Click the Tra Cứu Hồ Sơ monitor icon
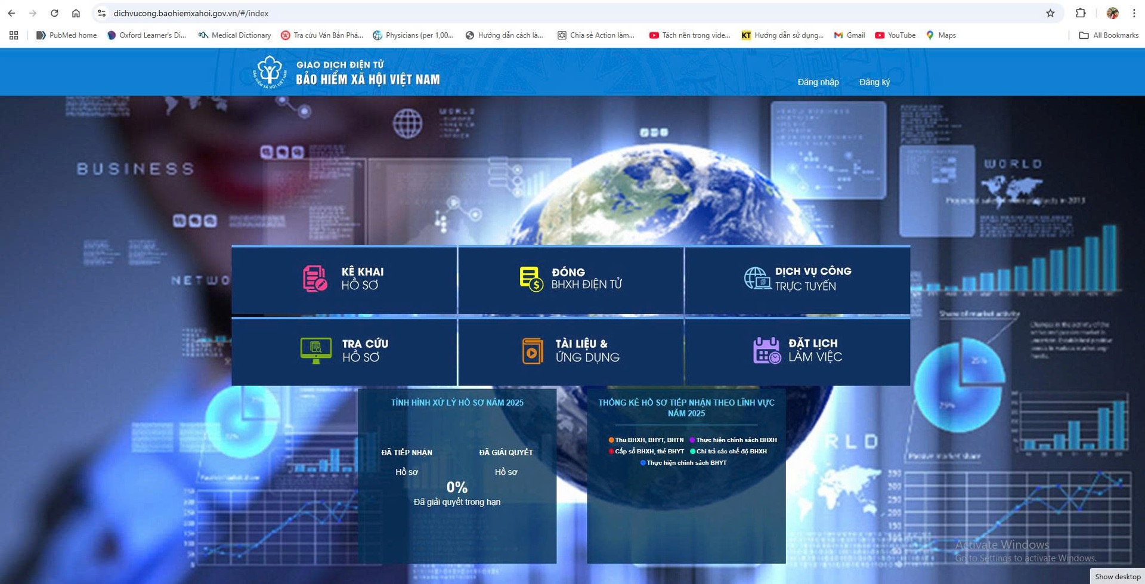 pyautogui.click(x=315, y=350)
